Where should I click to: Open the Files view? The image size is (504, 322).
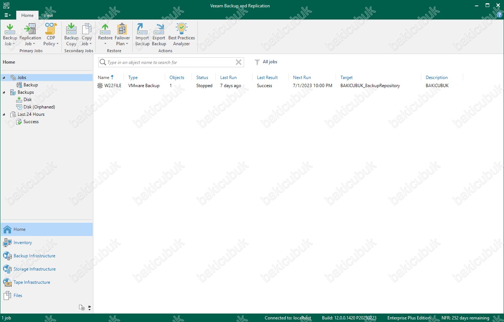(x=46, y=296)
